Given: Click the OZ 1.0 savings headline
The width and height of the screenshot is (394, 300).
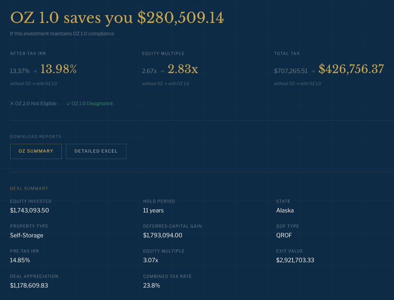Looking at the screenshot, I should 117,18.
